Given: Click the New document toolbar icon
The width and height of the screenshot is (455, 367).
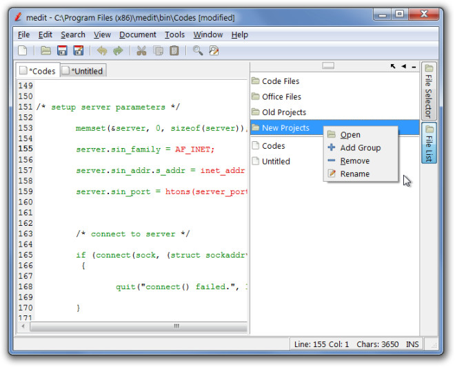Looking at the screenshot, I should 22,51.
